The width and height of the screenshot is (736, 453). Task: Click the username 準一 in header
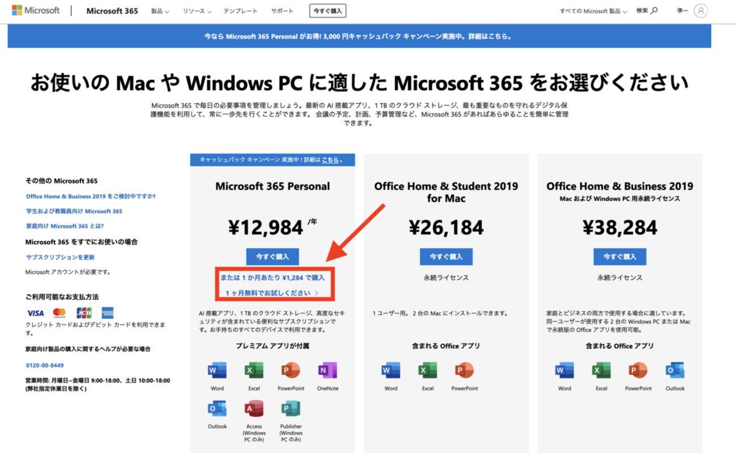683,11
